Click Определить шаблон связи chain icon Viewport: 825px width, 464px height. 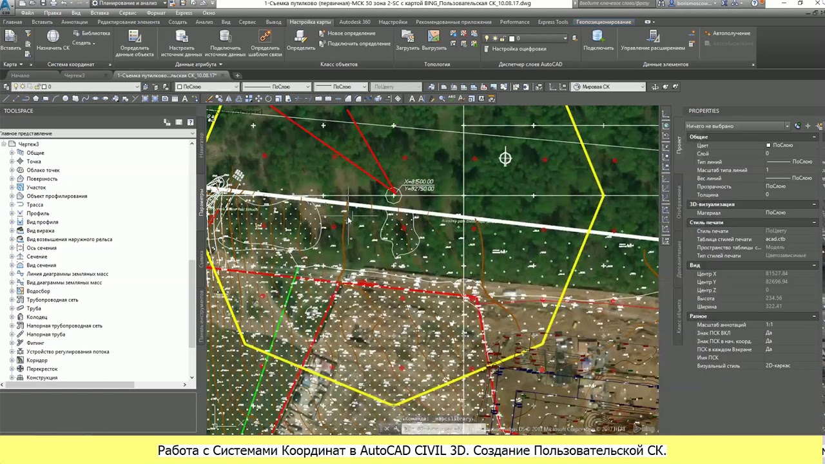pyautogui.click(x=265, y=36)
